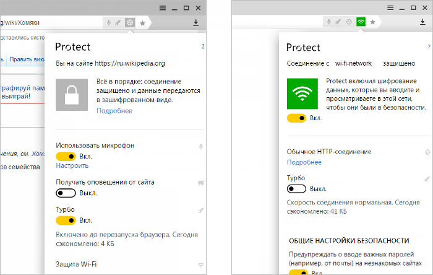Bookmark page with star in left window
433x275 pixels.
142,23
